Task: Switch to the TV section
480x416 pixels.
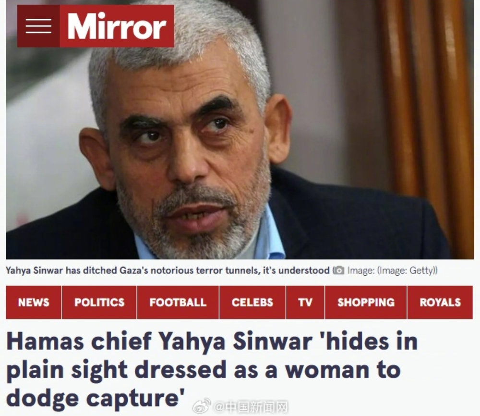Action: pos(305,302)
